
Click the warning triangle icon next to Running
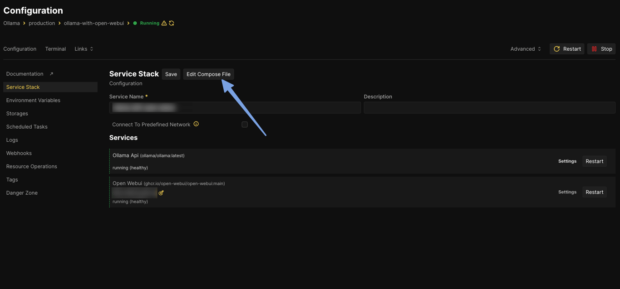click(164, 23)
